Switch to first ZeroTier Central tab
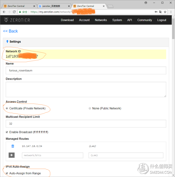Viewport: 175px width, 177px height. 19,6
